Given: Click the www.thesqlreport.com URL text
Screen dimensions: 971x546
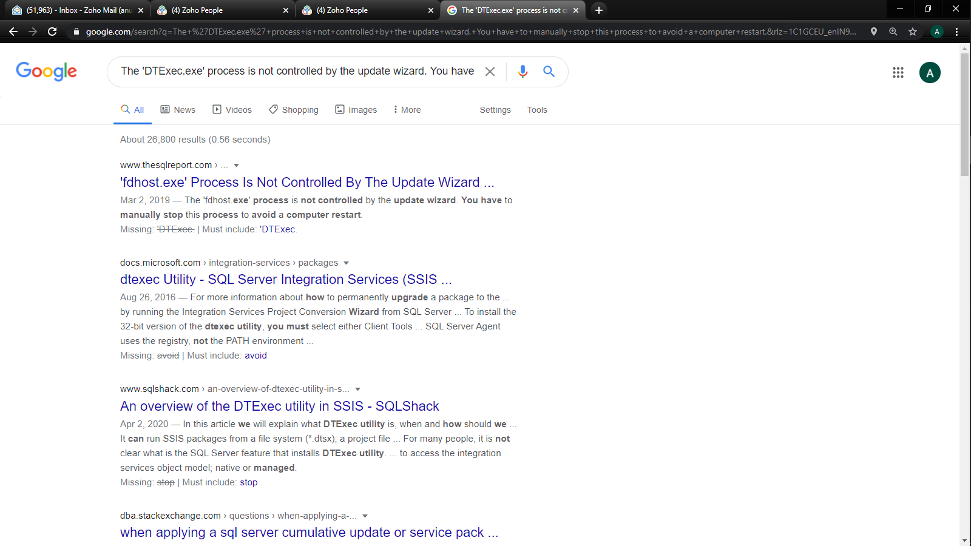Looking at the screenshot, I should pyautogui.click(x=166, y=165).
